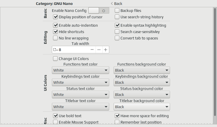Enable Search case-sensitivley checkbox
This screenshot has height=127, width=217.
pyautogui.click(x=117, y=32)
